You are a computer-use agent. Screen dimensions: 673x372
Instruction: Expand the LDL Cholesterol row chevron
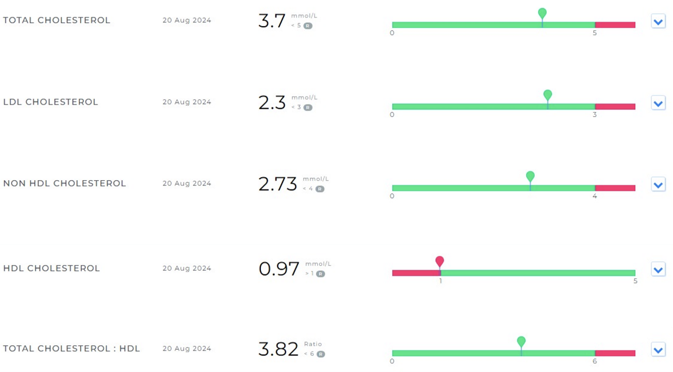(x=658, y=103)
